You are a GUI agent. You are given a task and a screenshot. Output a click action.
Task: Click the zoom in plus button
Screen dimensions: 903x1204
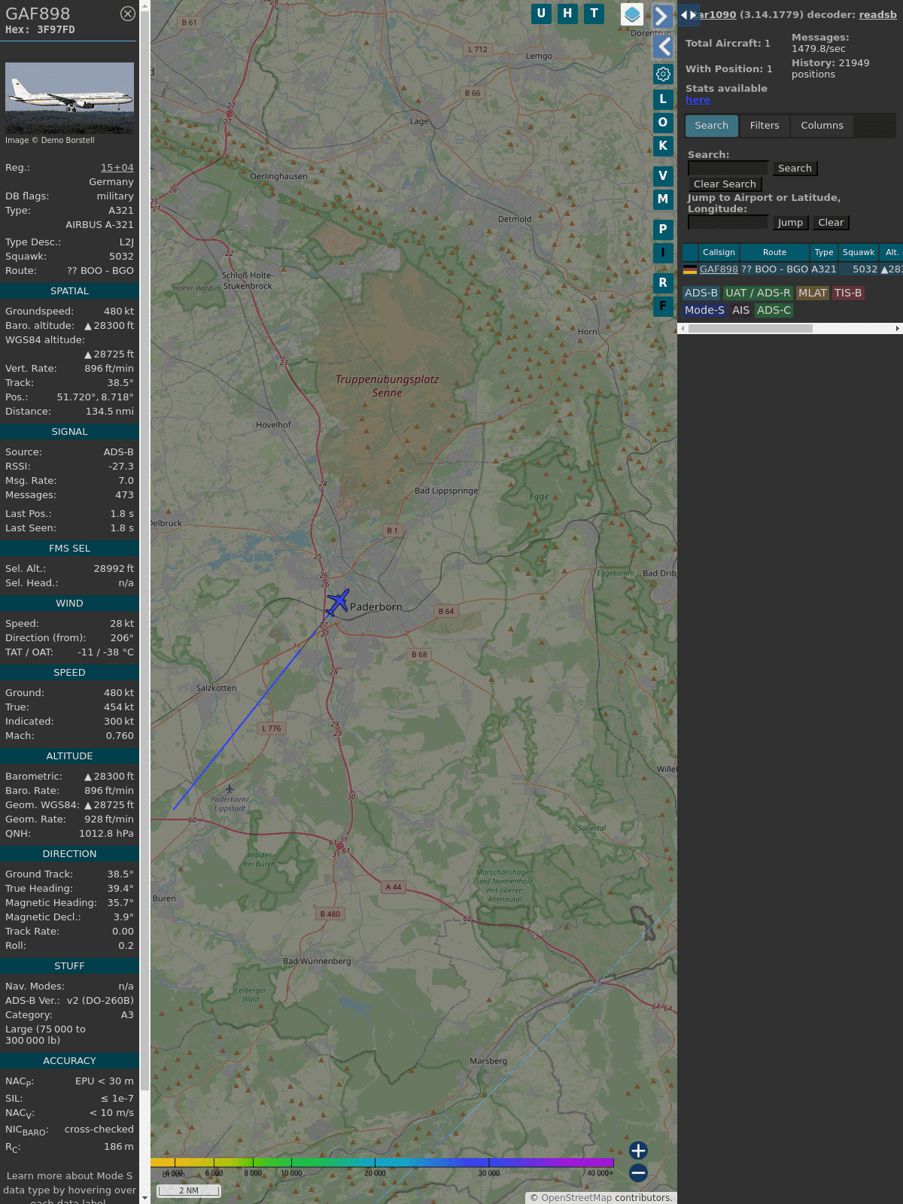(638, 1151)
